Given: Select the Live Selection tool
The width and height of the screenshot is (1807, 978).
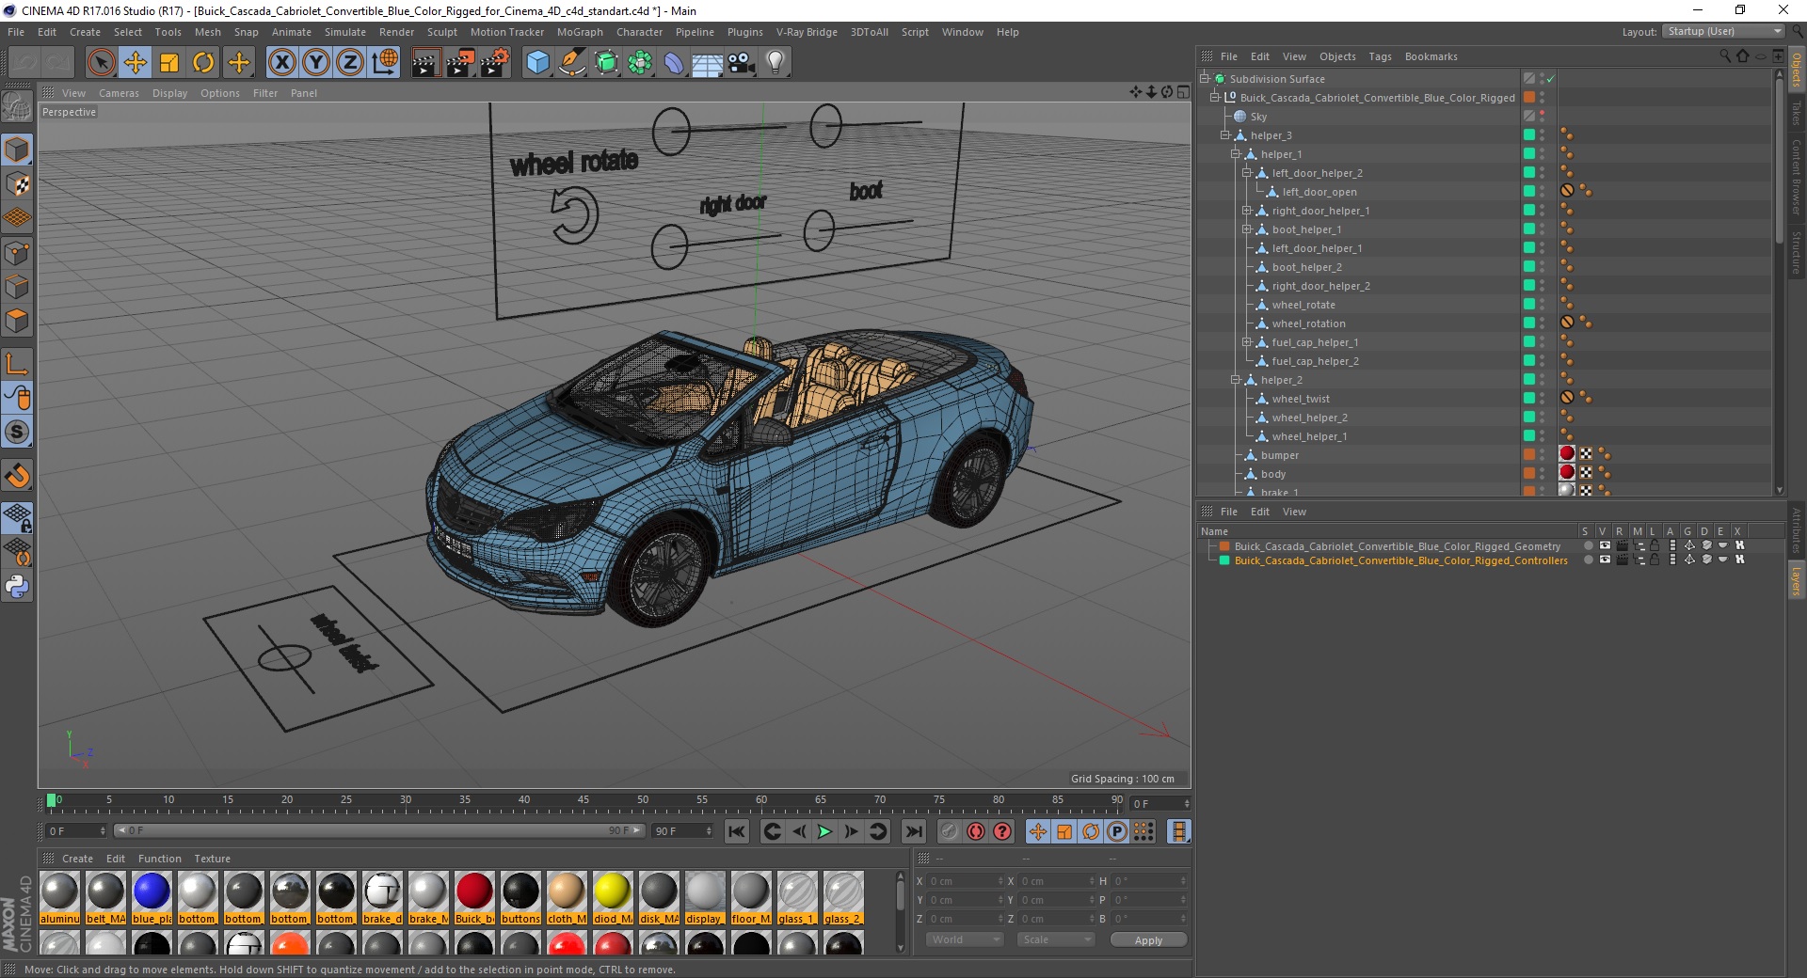Looking at the screenshot, I should pos(101,63).
